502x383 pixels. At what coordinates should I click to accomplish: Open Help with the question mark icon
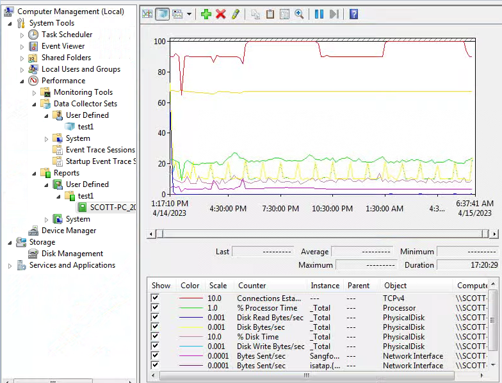(x=353, y=14)
